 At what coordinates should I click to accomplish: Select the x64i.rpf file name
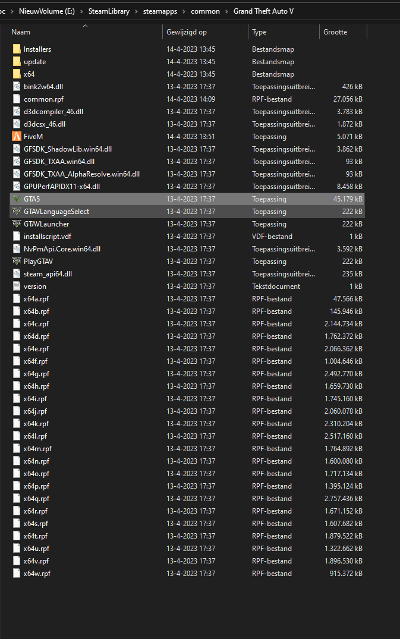[x=35, y=399]
